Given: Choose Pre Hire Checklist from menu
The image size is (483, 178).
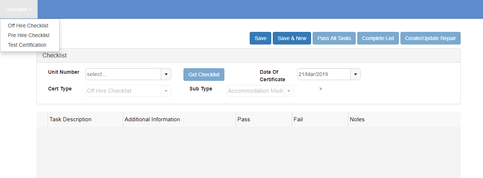Looking at the screenshot, I should 29,35.
